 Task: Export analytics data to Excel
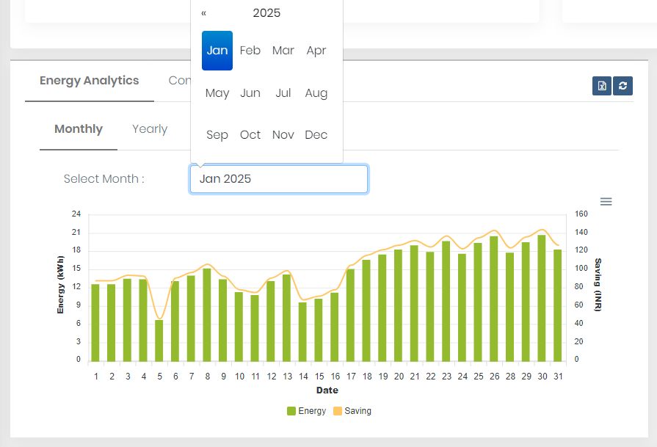click(x=601, y=86)
